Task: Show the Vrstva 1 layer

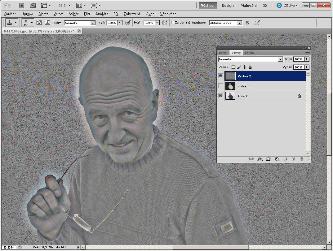Action: [x=220, y=86]
